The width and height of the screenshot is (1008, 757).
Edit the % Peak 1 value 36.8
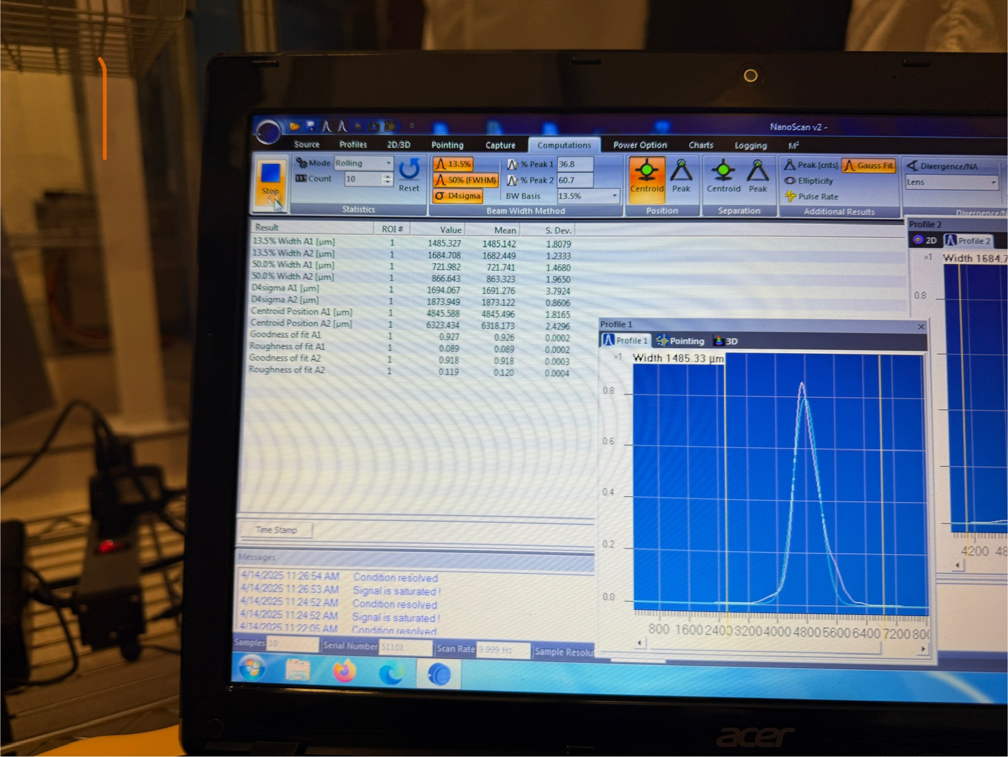(x=575, y=164)
